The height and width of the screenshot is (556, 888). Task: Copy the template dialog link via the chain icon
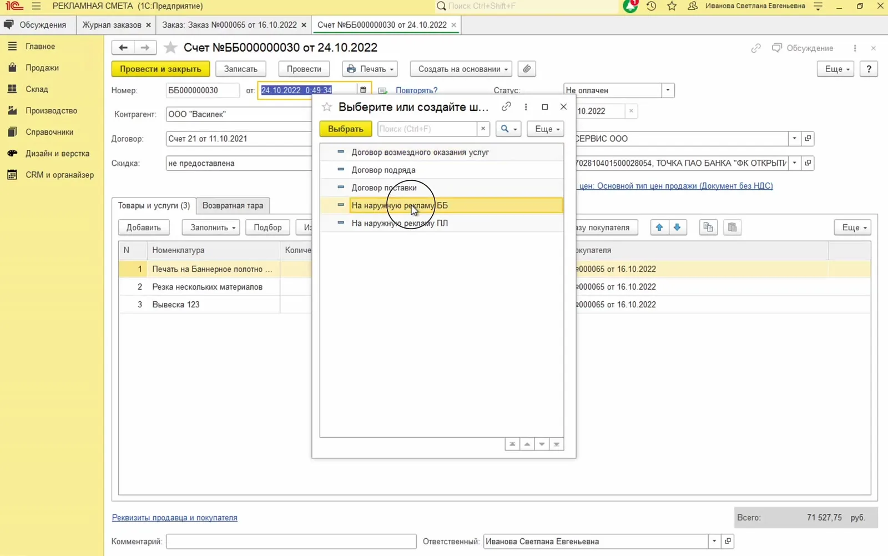506,107
